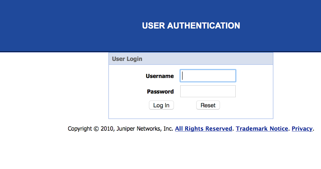Open the Trademark Notice link
321x169 pixels.
coord(262,129)
